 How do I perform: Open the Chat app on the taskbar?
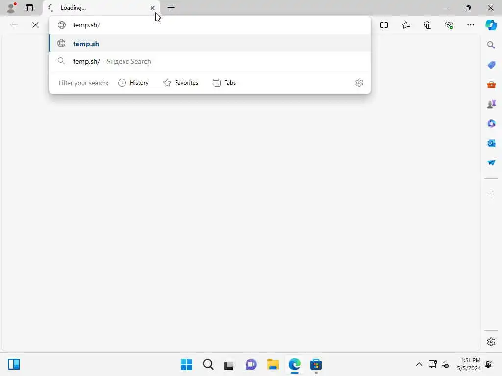coord(251,364)
